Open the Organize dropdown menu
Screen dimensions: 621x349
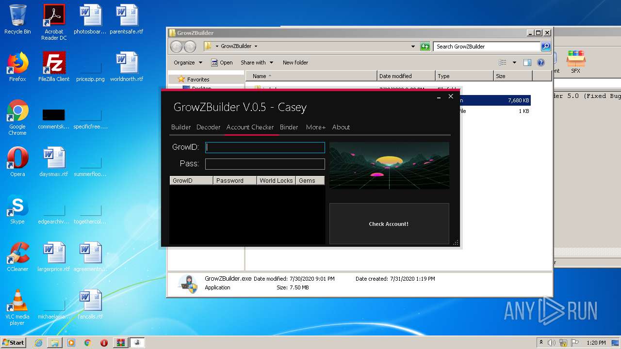[188, 63]
